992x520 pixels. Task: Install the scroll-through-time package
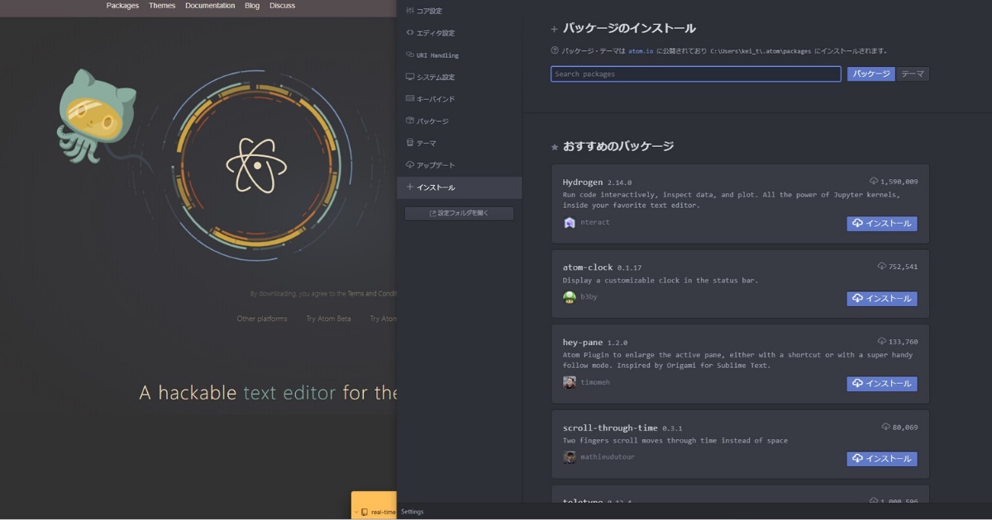click(x=881, y=459)
